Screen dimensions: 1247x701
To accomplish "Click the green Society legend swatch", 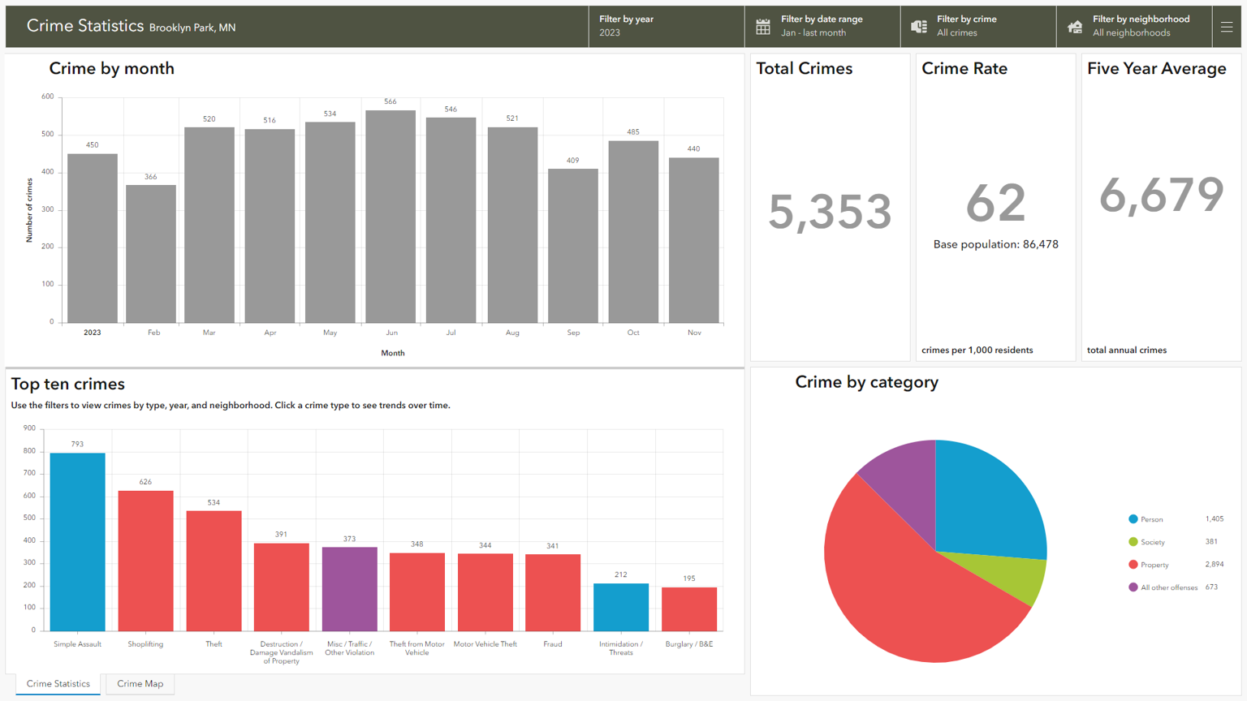I will coord(1133,542).
